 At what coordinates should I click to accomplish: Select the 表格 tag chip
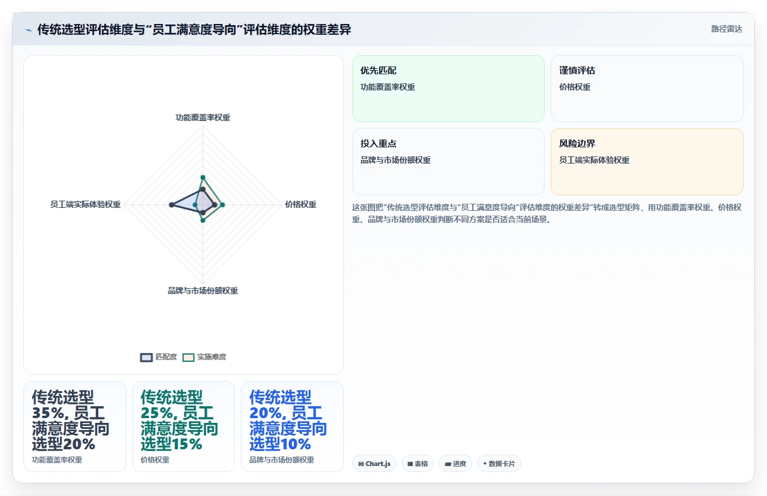pos(418,464)
